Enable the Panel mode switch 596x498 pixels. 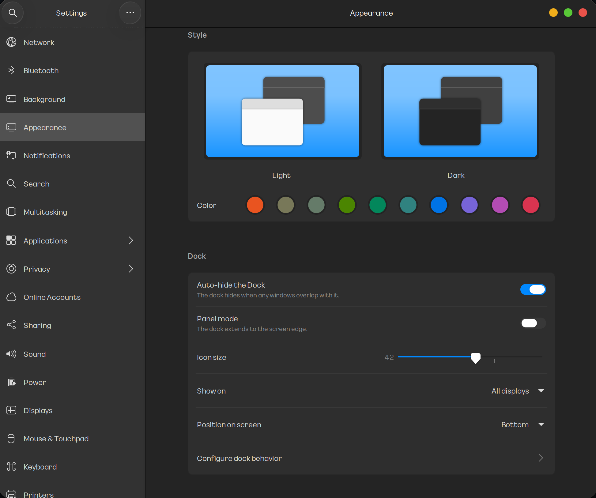coord(533,323)
